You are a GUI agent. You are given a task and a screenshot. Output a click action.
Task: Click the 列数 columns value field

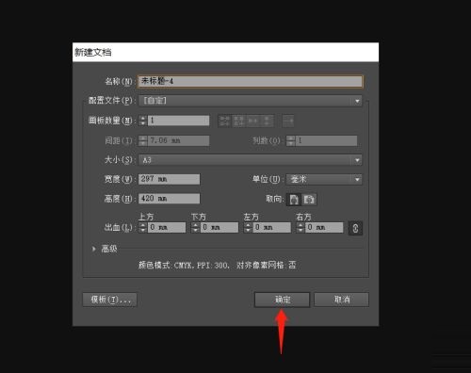326,140
